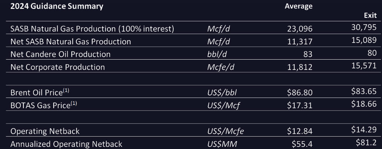Click the 23,096 average value

(299, 29)
